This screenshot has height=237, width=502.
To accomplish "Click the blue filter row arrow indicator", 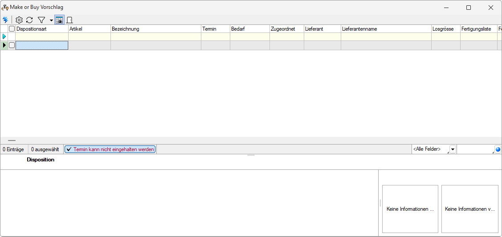I will [4, 36].
